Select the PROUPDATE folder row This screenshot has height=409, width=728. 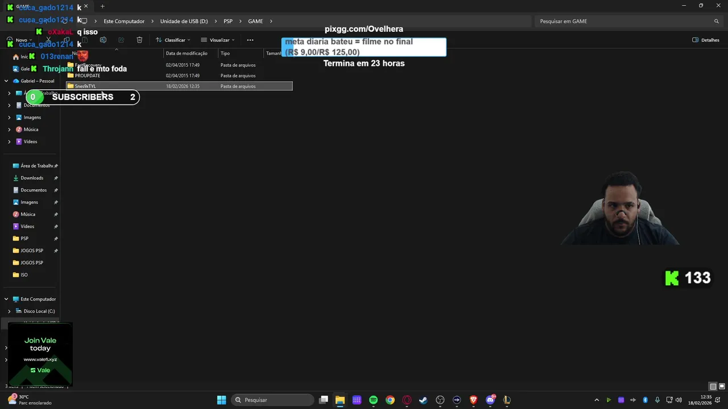pos(179,76)
